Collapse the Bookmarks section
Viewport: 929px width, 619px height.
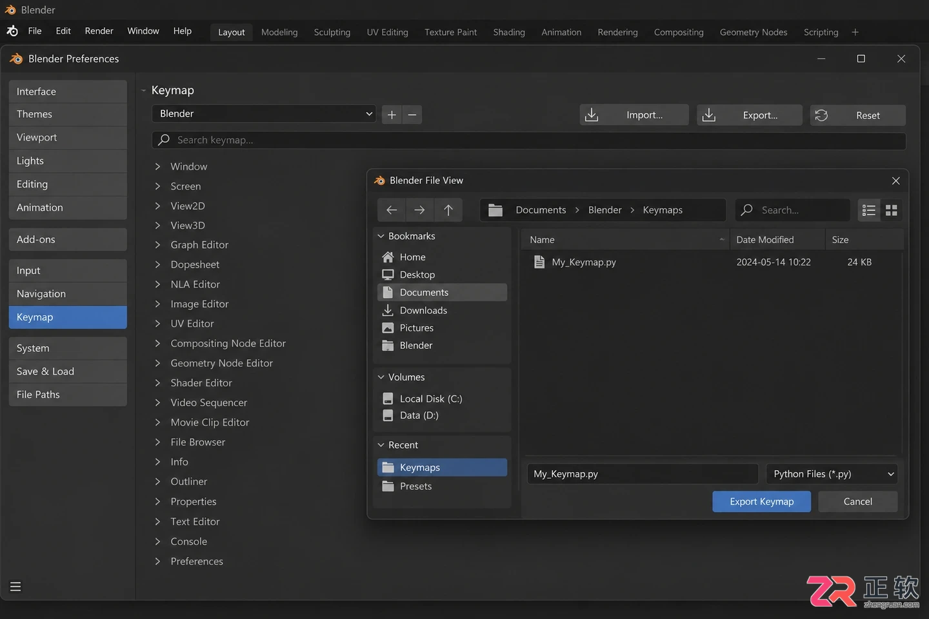381,236
